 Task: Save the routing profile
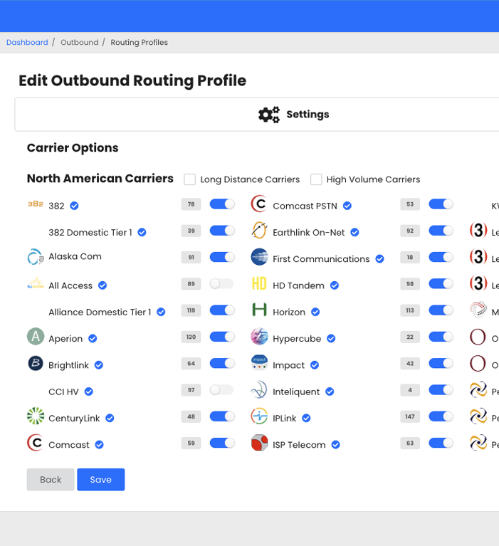[100, 480]
